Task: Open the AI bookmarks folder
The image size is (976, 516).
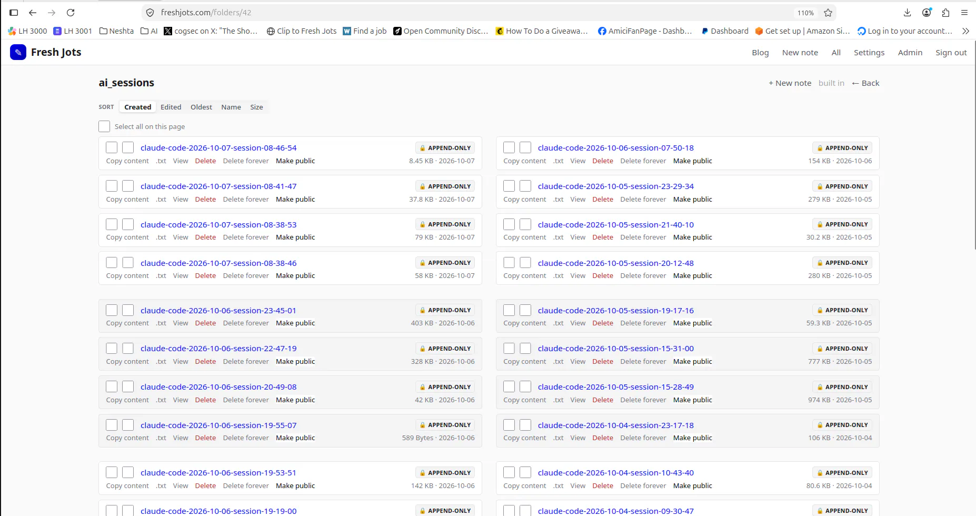Action: point(149,31)
